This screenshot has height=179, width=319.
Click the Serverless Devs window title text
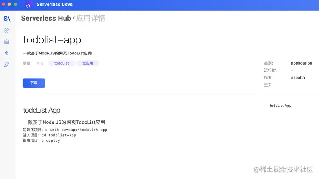[55, 5]
